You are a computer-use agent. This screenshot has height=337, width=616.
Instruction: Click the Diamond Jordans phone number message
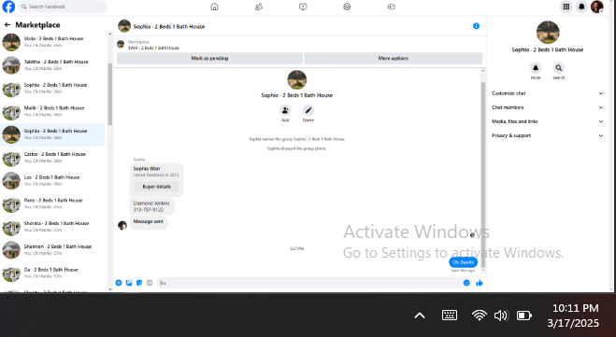pos(152,206)
